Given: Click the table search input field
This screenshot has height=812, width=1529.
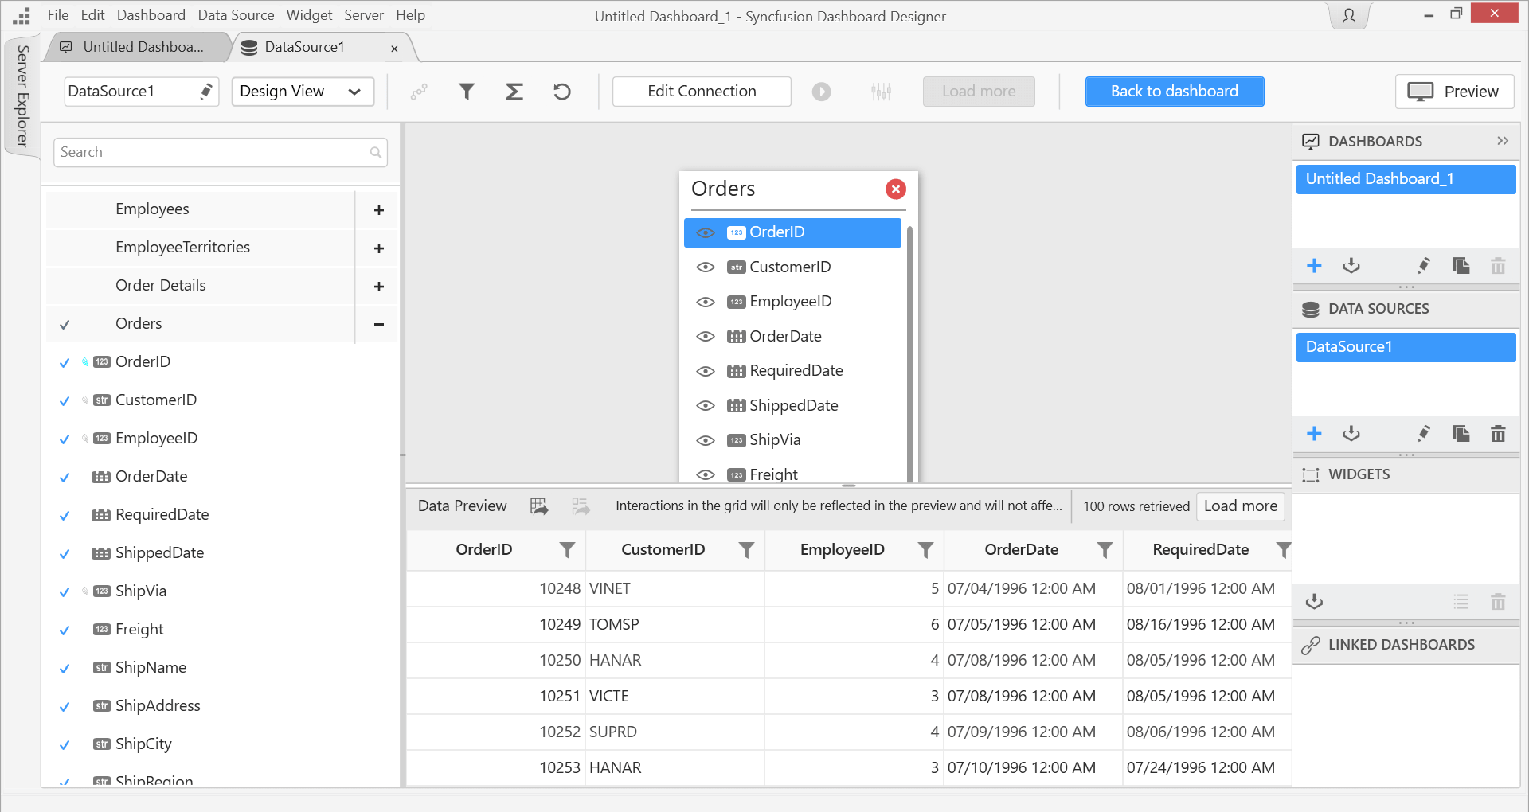Looking at the screenshot, I should click(212, 152).
